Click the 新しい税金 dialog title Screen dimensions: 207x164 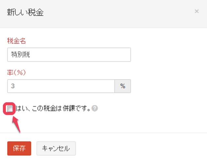[25, 13]
